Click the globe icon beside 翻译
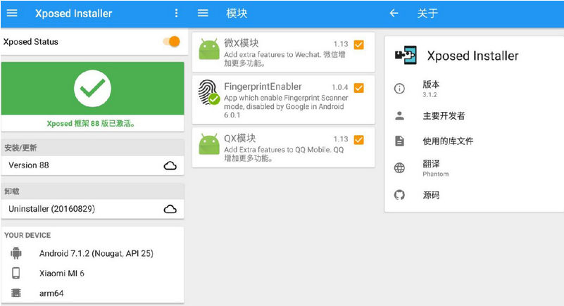 (x=399, y=167)
